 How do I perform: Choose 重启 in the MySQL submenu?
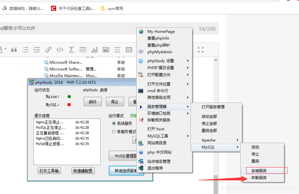coord(255,161)
